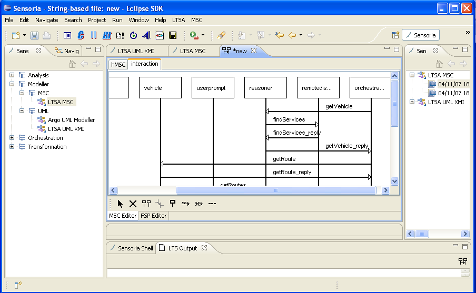The image size is (476, 293).
Task: Select the pointer arrow tool
Action: pyautogui.click(x=120, y=204)
